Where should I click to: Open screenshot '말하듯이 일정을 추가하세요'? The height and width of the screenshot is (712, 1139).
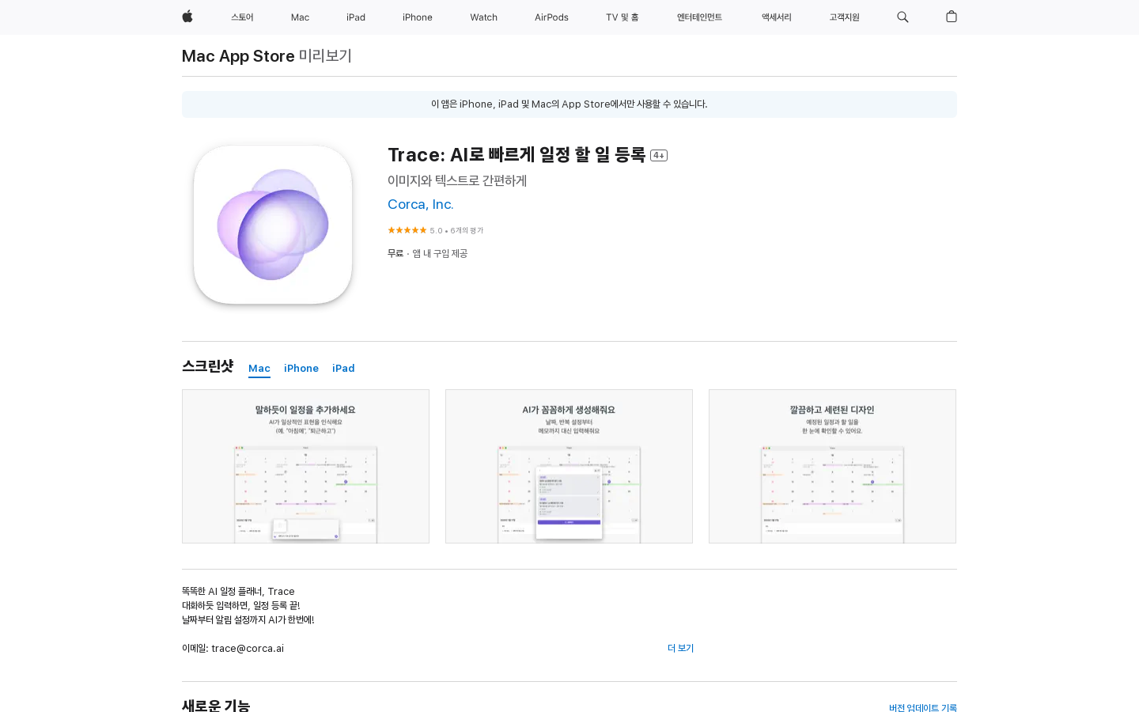coord(305,466)
